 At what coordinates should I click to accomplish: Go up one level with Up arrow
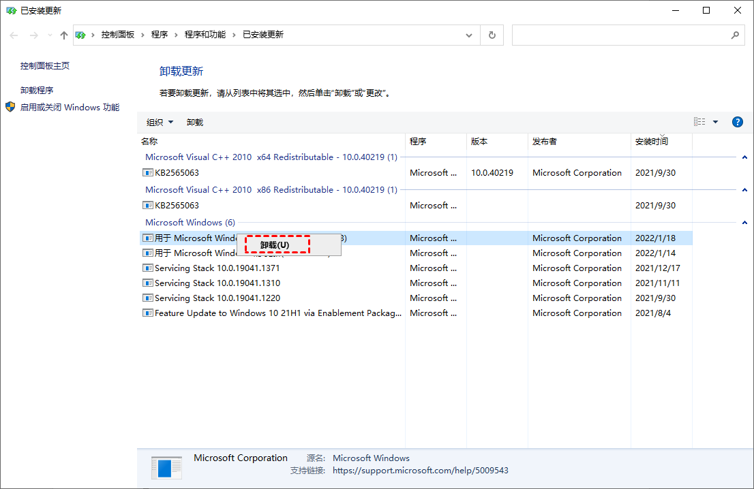tap(63, 35)
